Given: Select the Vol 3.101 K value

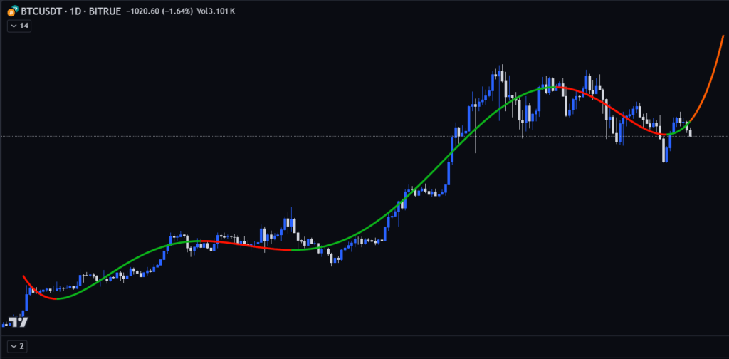Looking at the screenshot, I should coord(215,11).
